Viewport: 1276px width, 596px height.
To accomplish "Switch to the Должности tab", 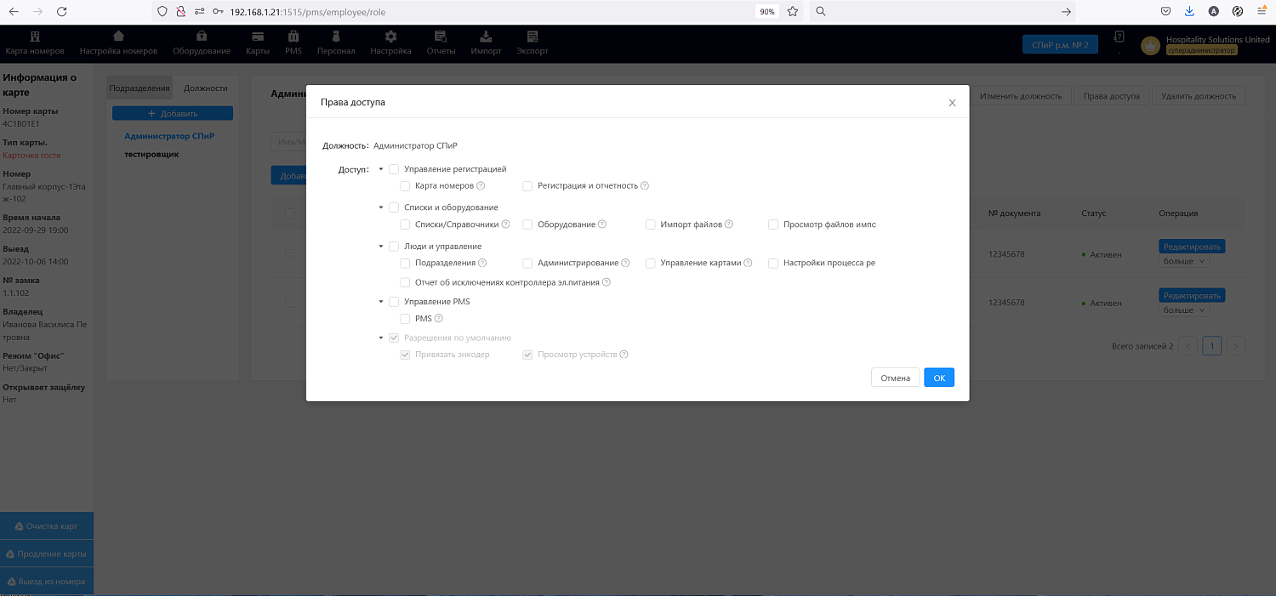I will (x=205, y=88).
